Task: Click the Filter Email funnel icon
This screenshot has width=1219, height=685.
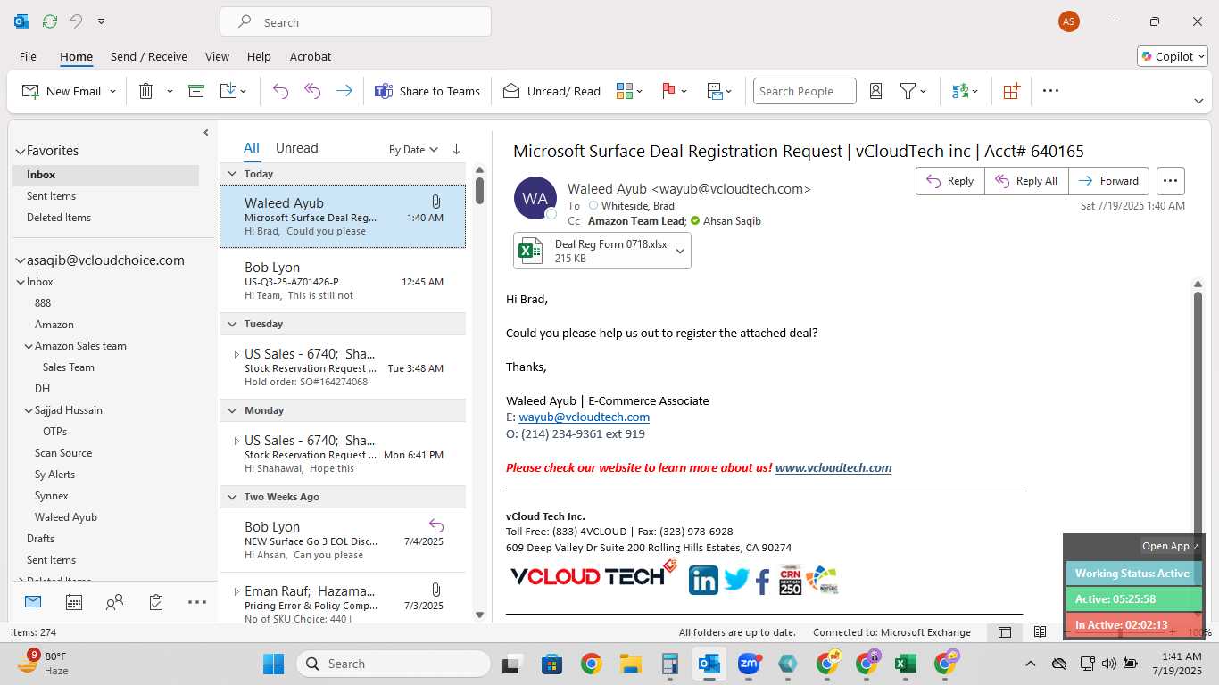Action: click(908, 91)
